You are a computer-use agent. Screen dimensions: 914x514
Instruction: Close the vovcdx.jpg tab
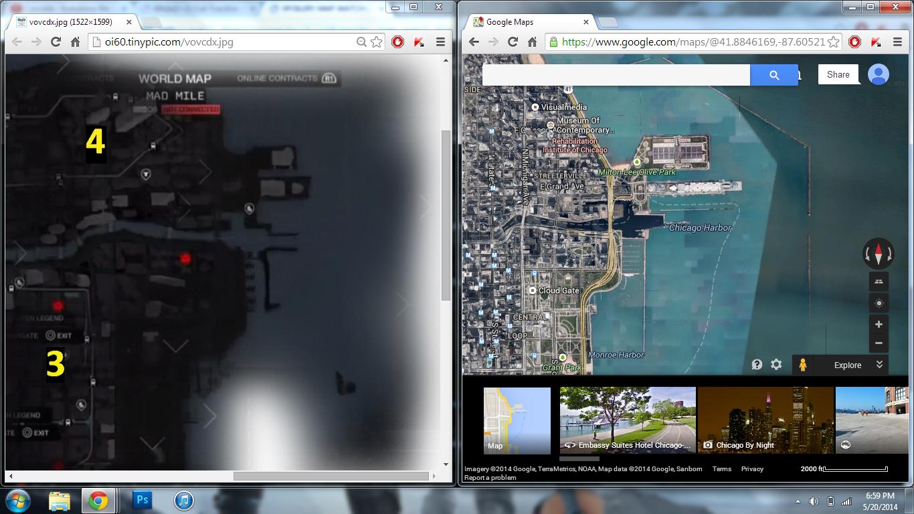click(129, 22)
